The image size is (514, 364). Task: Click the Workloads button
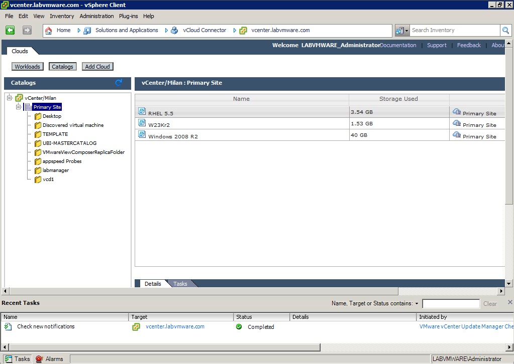click(x=28, y=66)
